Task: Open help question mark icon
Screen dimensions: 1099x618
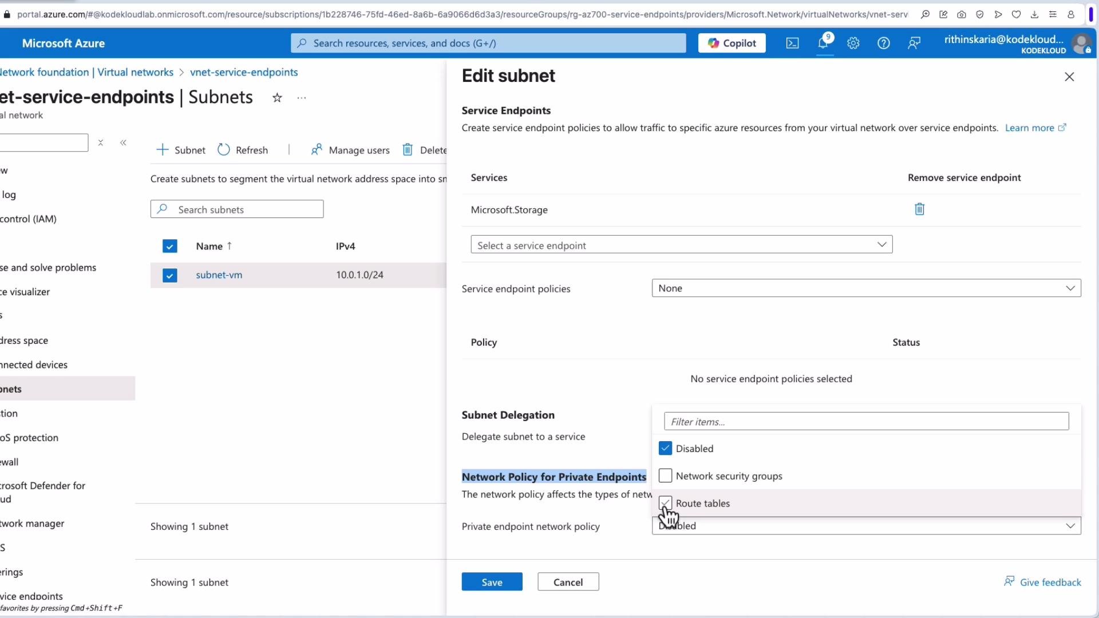Action: (x=884, y=43)
